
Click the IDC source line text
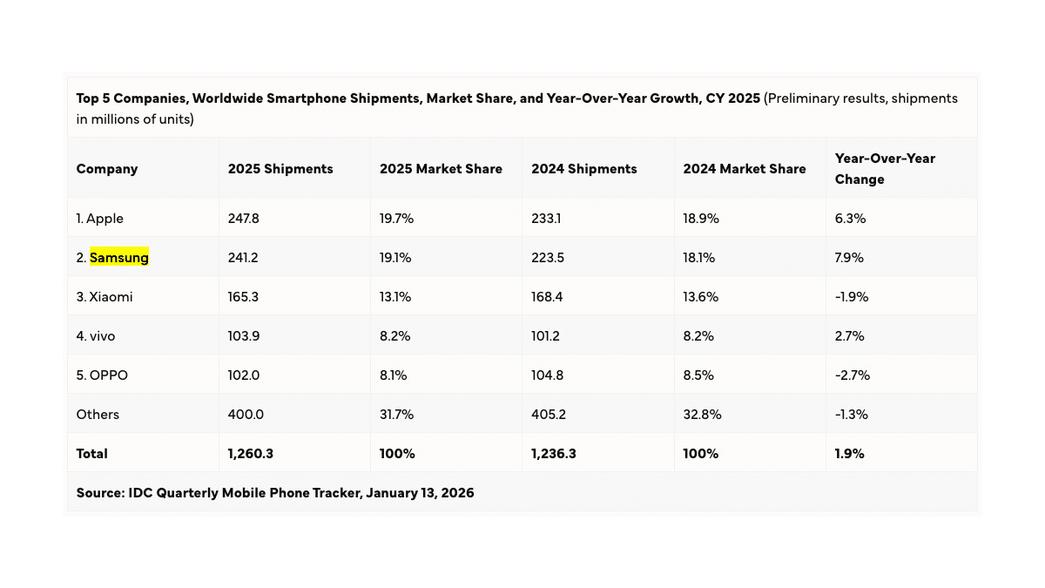pos(275,493)
